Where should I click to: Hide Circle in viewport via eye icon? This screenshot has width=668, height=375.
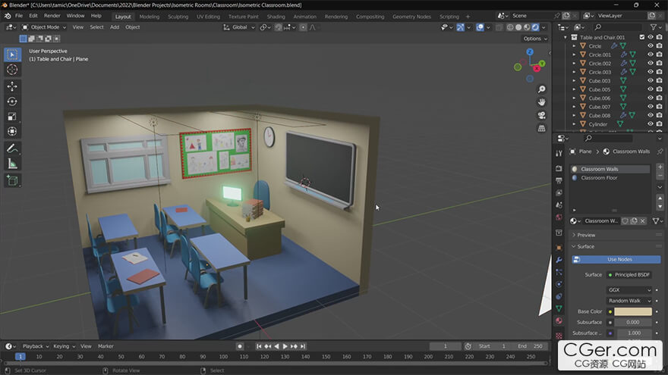651,46
